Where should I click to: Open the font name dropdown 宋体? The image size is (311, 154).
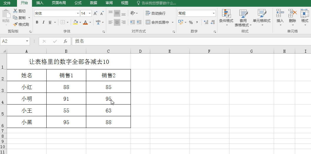(78, 13)
